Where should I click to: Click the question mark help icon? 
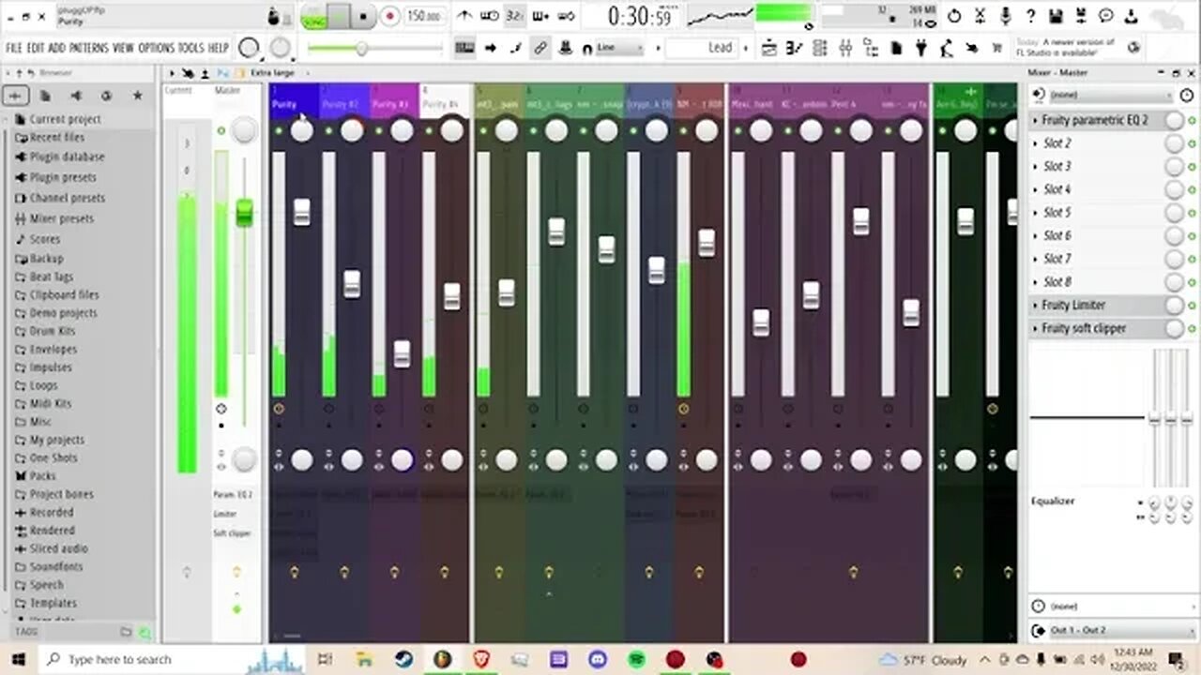1030,16
